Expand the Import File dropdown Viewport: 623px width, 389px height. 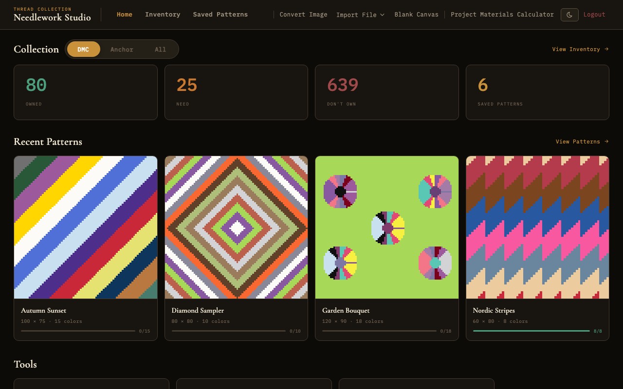click(360, 15)
